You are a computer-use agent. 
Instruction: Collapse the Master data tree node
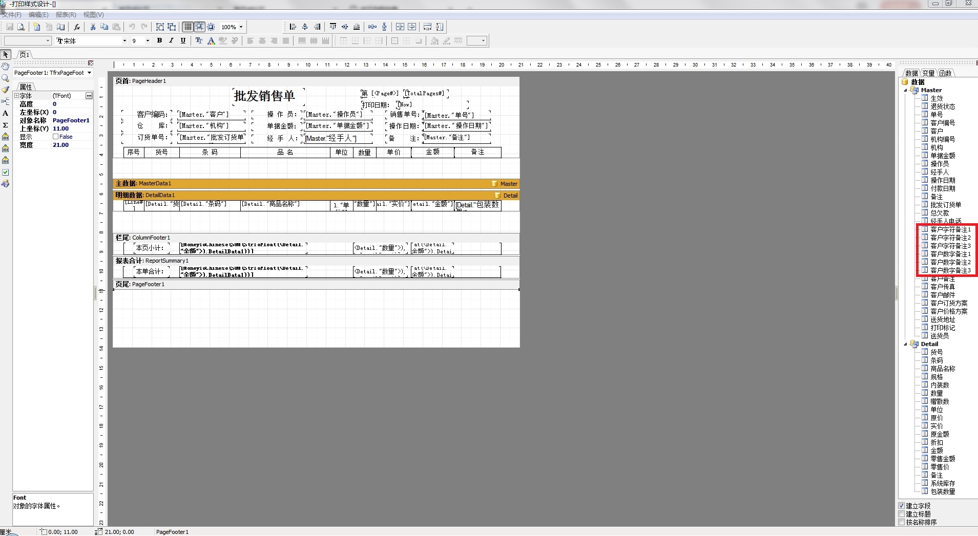click(x=906, y=90)
